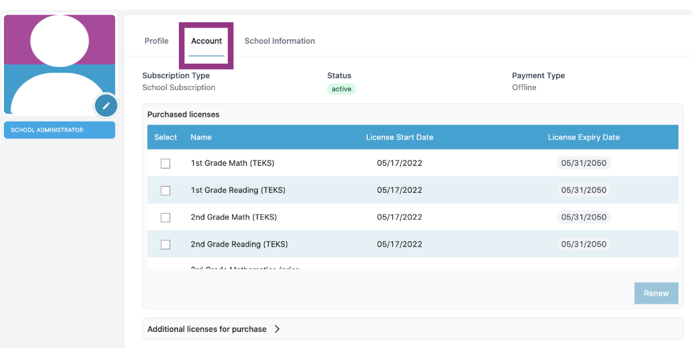Click the License Start Date header
Image resolution: width=694 pixels, height=348 pixels.
[399, 137]
